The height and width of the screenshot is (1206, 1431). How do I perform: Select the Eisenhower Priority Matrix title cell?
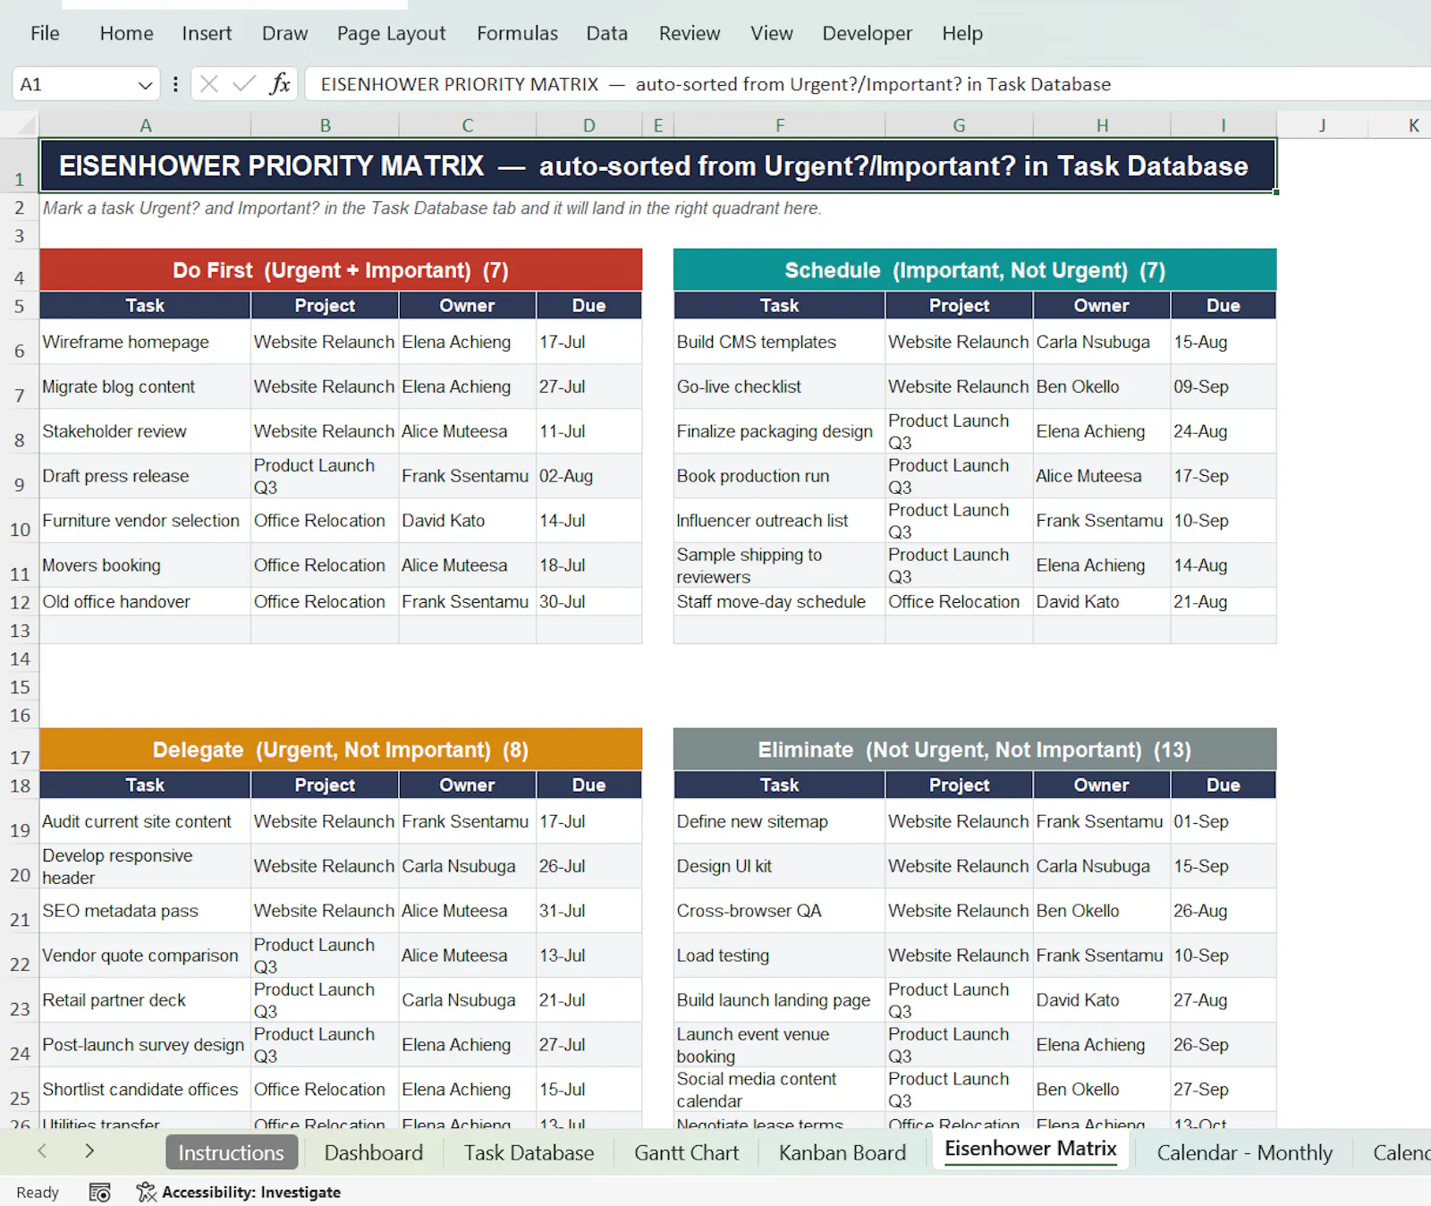657,166
